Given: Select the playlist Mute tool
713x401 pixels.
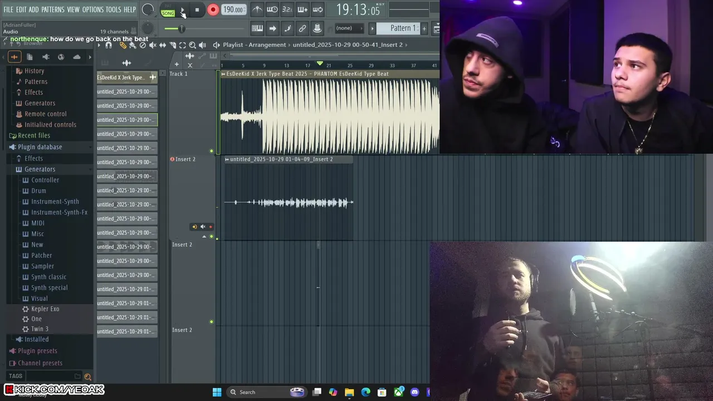Looking at the screenshot, I should tap(153, 45).
